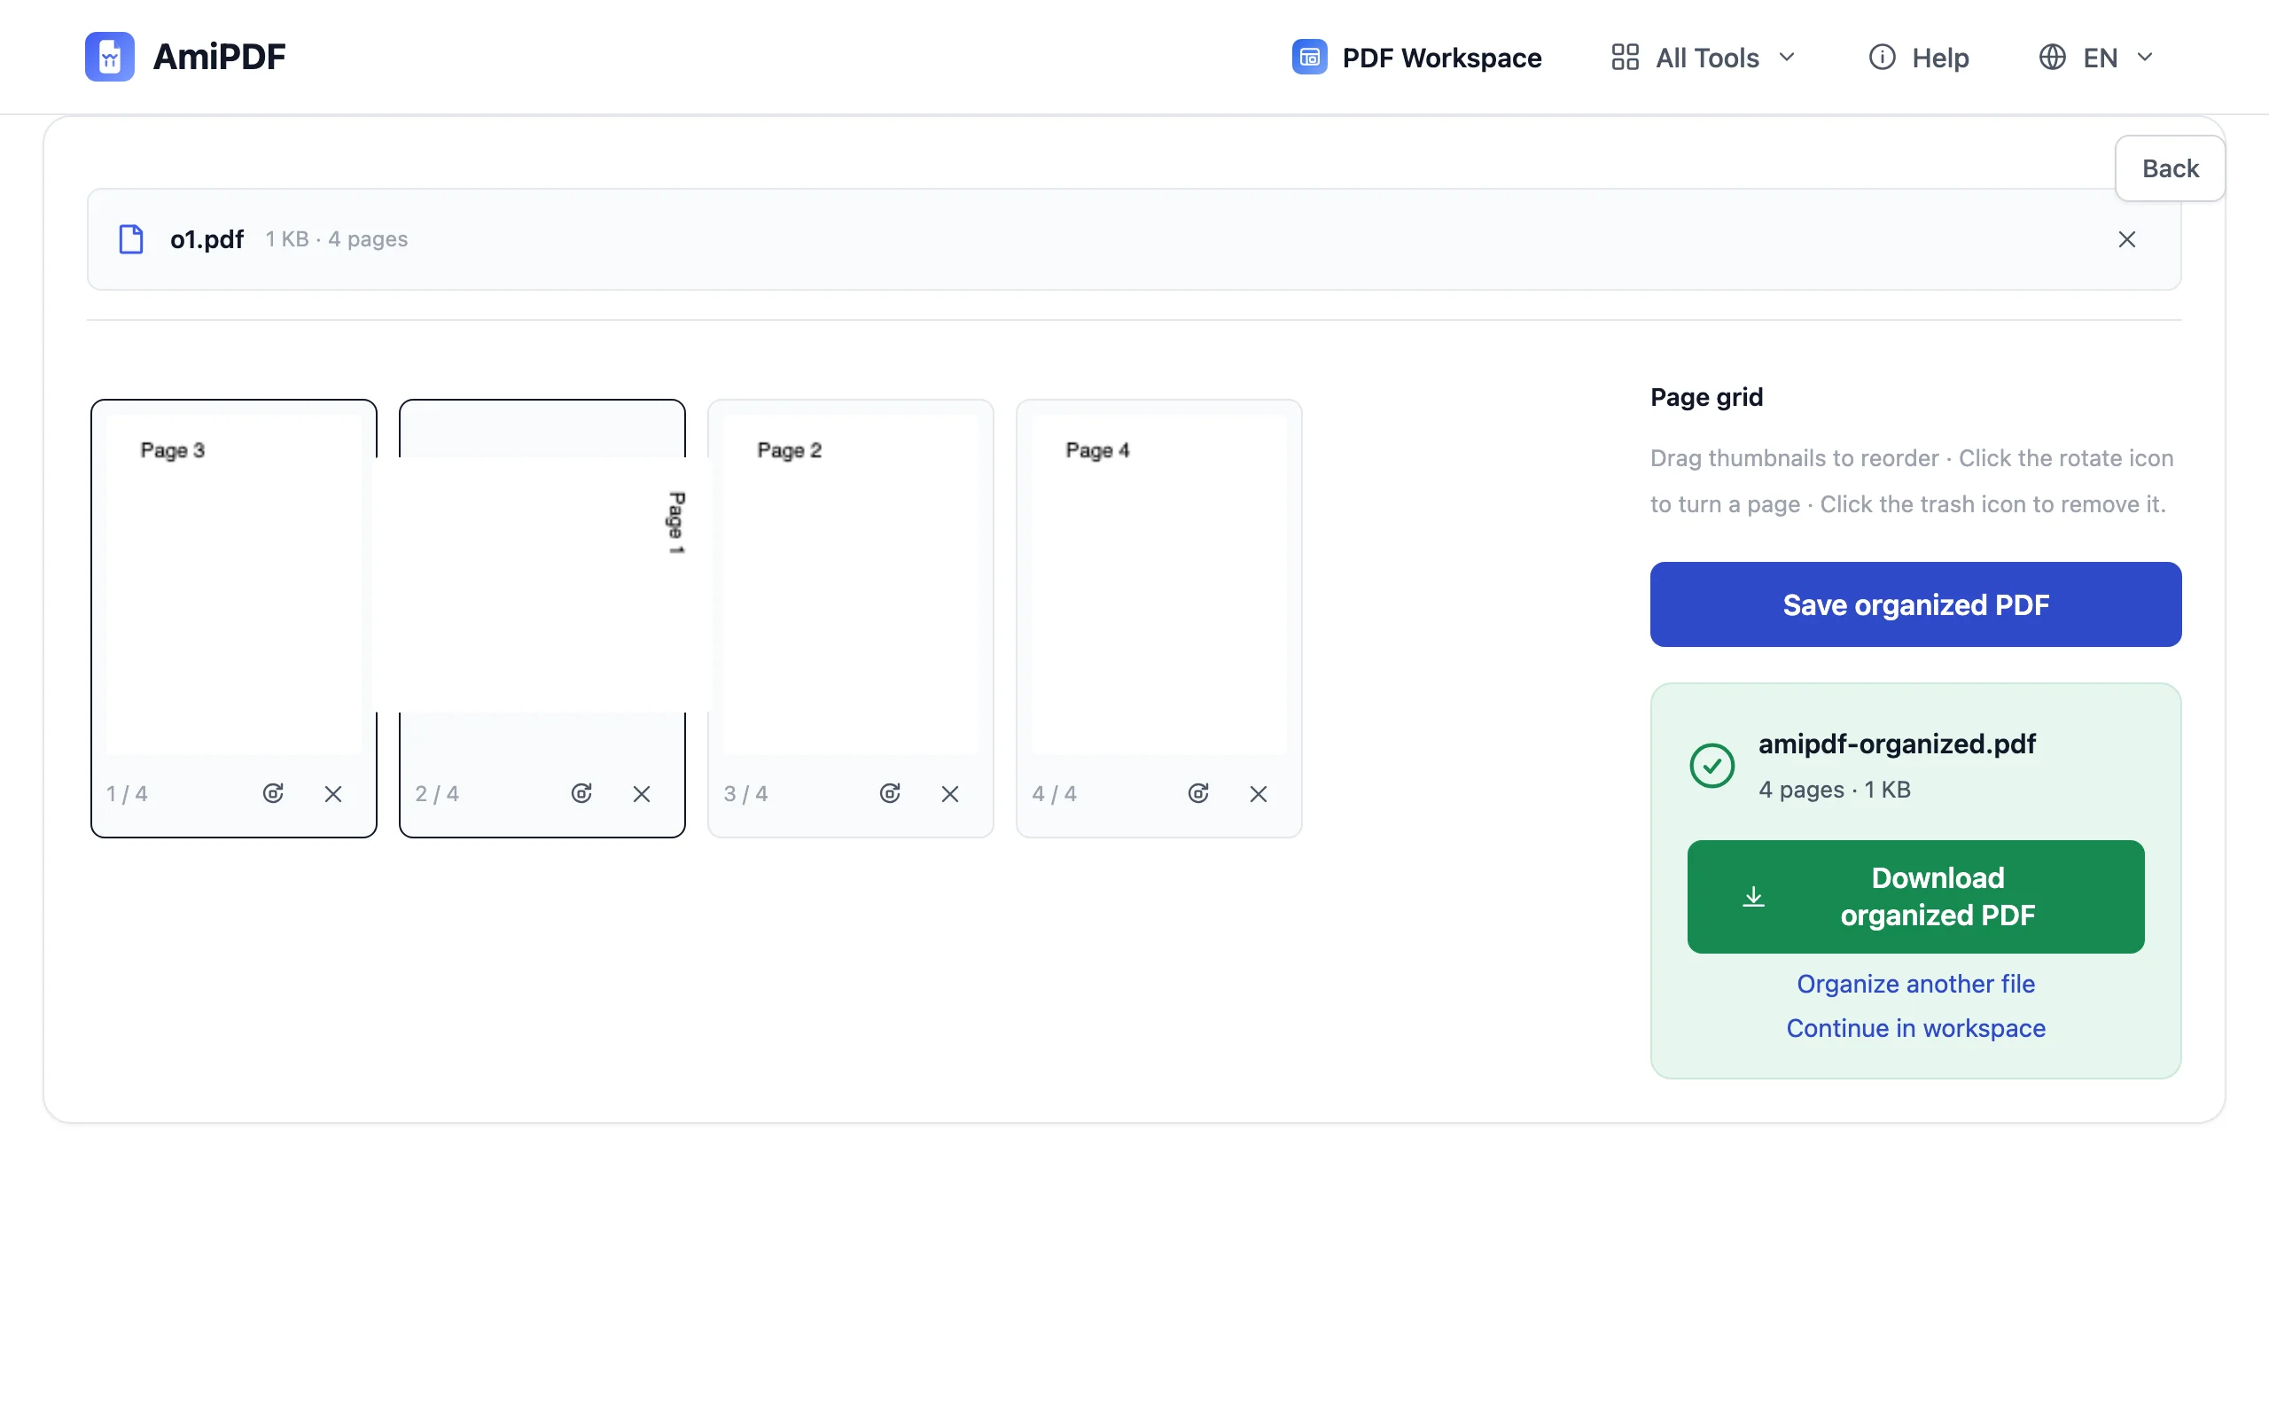Click the '4 pages · 1 KB' result info
The width and height of the screenshot is (2269, 1418).
[x=1834, y=790]
